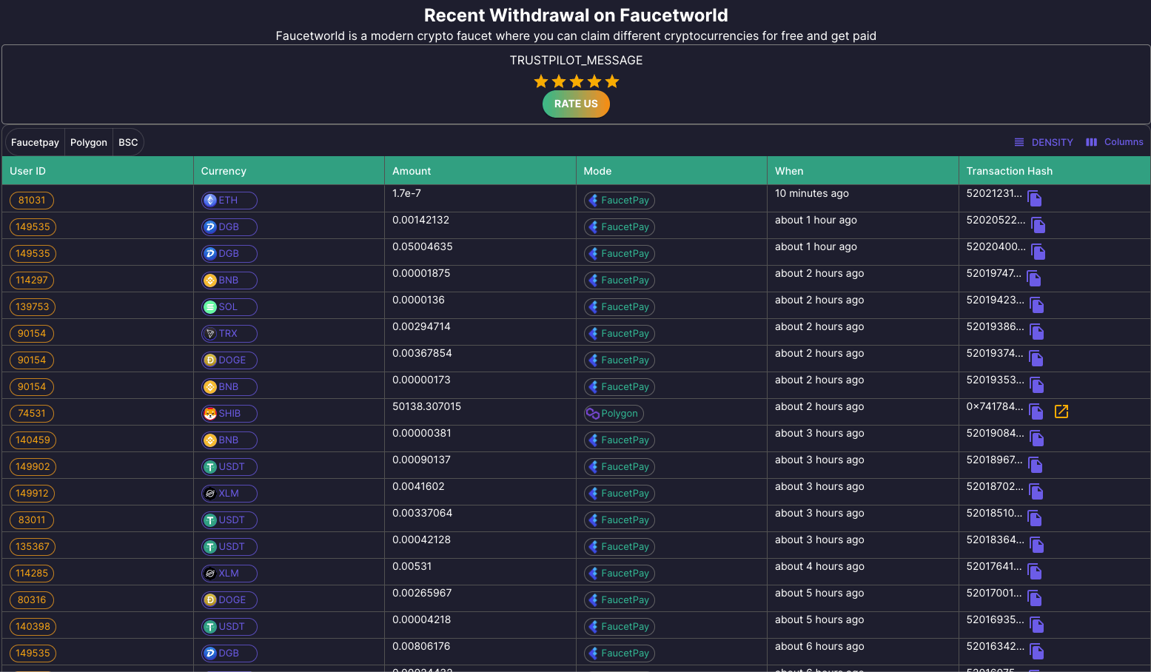Switch to the Faucetpay filter tab
This screenshot has width=1151, height=672.
(x=35, y=142)
